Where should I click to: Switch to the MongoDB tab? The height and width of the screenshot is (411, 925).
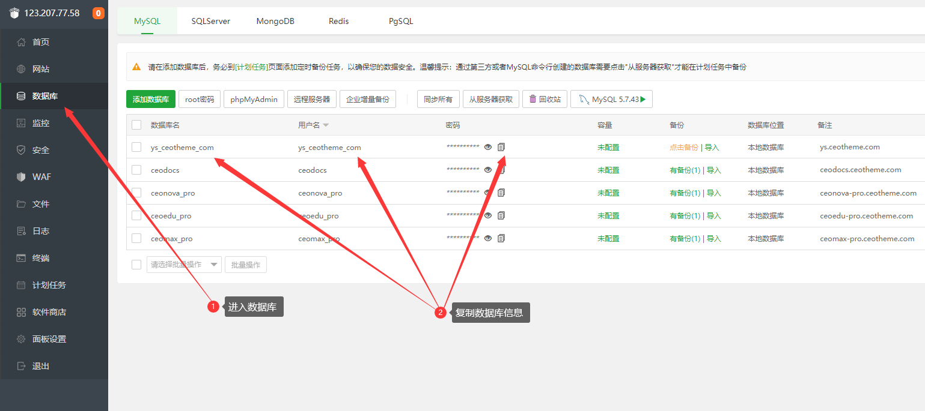275,21
